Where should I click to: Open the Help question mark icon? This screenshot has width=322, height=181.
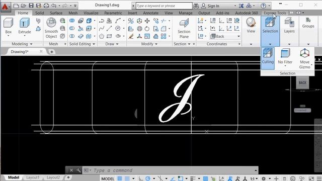pyautogui.click(x=263, y=6)
